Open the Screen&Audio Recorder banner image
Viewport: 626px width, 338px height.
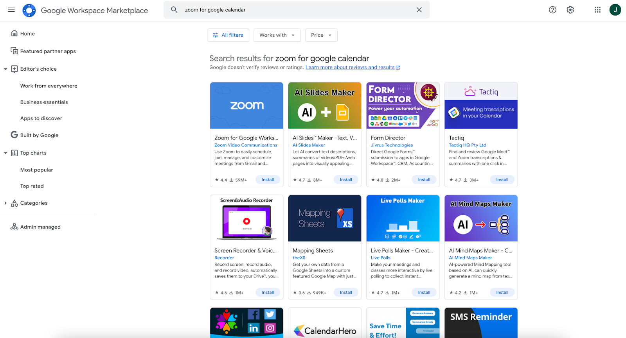(x=246, y=218)
